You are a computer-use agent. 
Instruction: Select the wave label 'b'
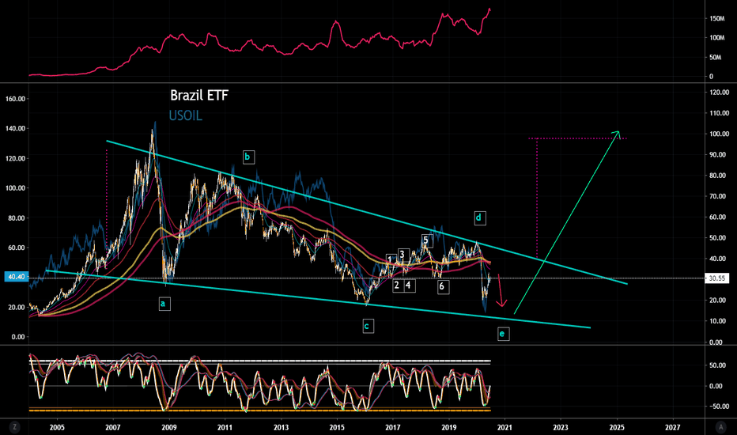(x=248, y=157)
